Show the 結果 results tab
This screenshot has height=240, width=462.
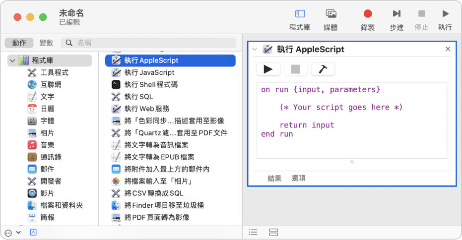[x=274, y=178]
